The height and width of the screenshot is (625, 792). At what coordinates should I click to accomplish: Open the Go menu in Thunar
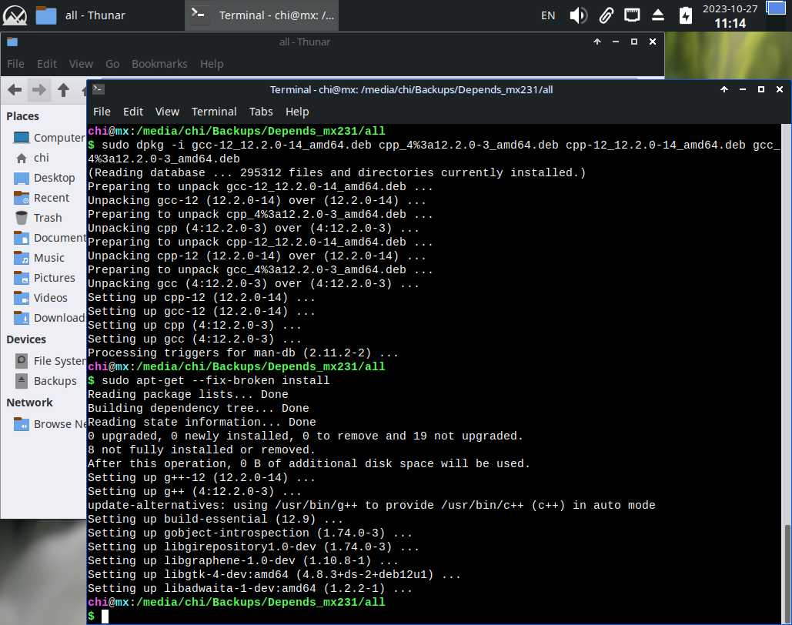[x=112, y=64]
